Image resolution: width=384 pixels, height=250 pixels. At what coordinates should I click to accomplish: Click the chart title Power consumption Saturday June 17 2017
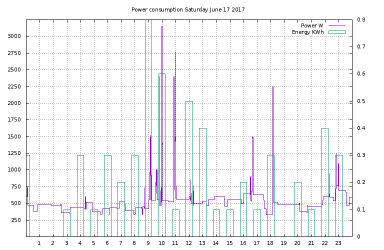[188, 9]
